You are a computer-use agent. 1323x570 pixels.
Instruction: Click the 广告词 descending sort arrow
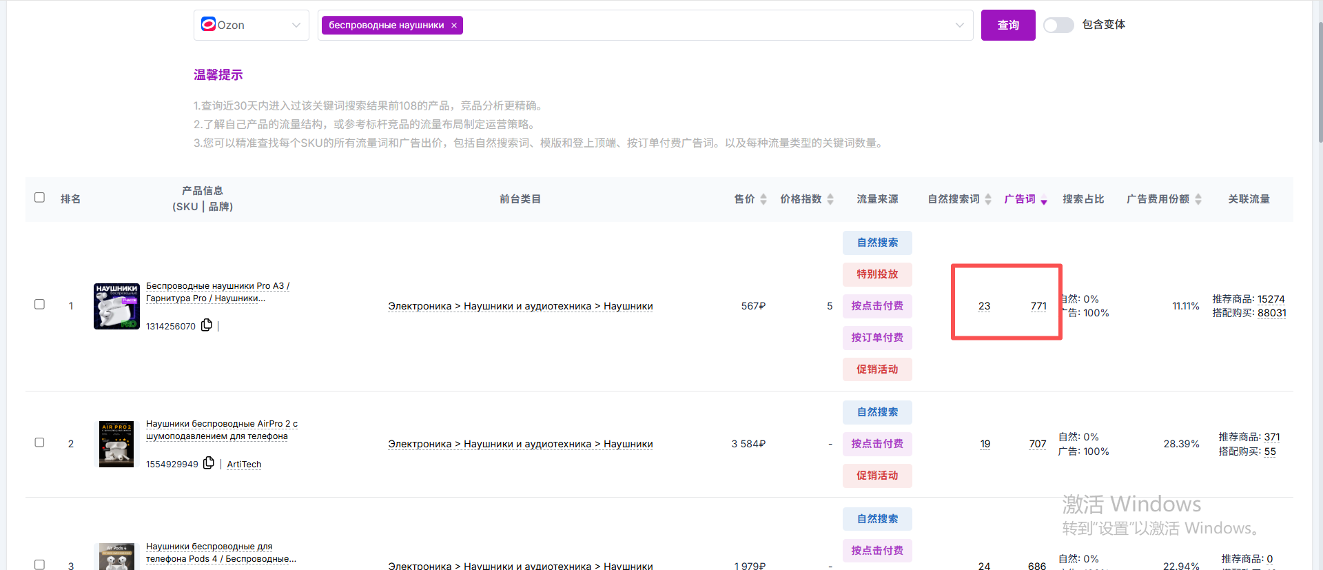tap(1044, 201)
